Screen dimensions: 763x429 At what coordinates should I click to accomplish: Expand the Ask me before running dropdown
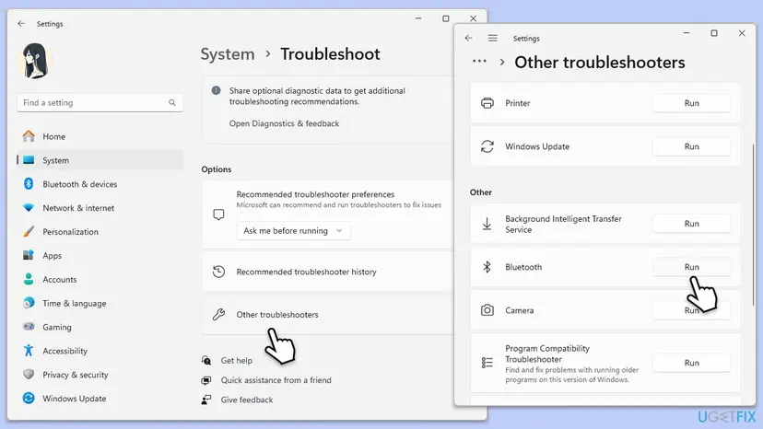293,230
